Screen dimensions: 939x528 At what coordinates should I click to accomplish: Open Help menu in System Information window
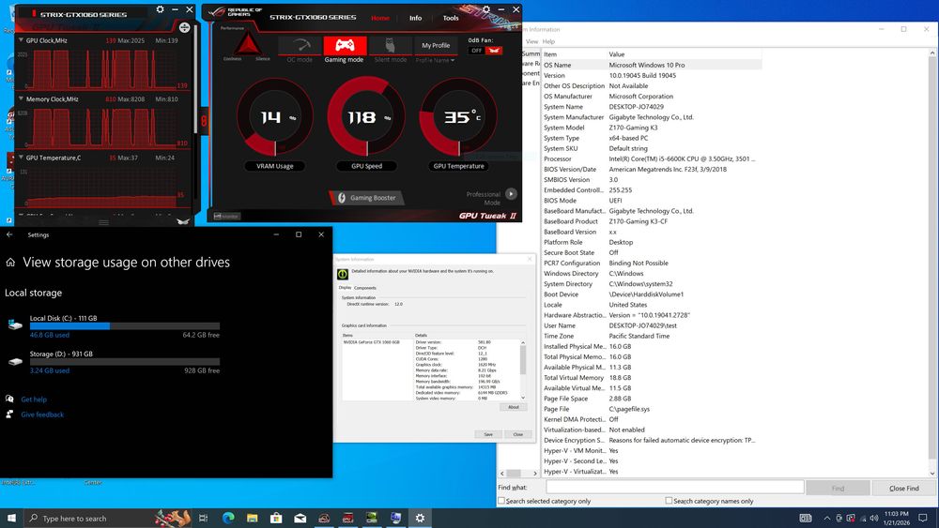pyautogui.click(x=548, y=41)
